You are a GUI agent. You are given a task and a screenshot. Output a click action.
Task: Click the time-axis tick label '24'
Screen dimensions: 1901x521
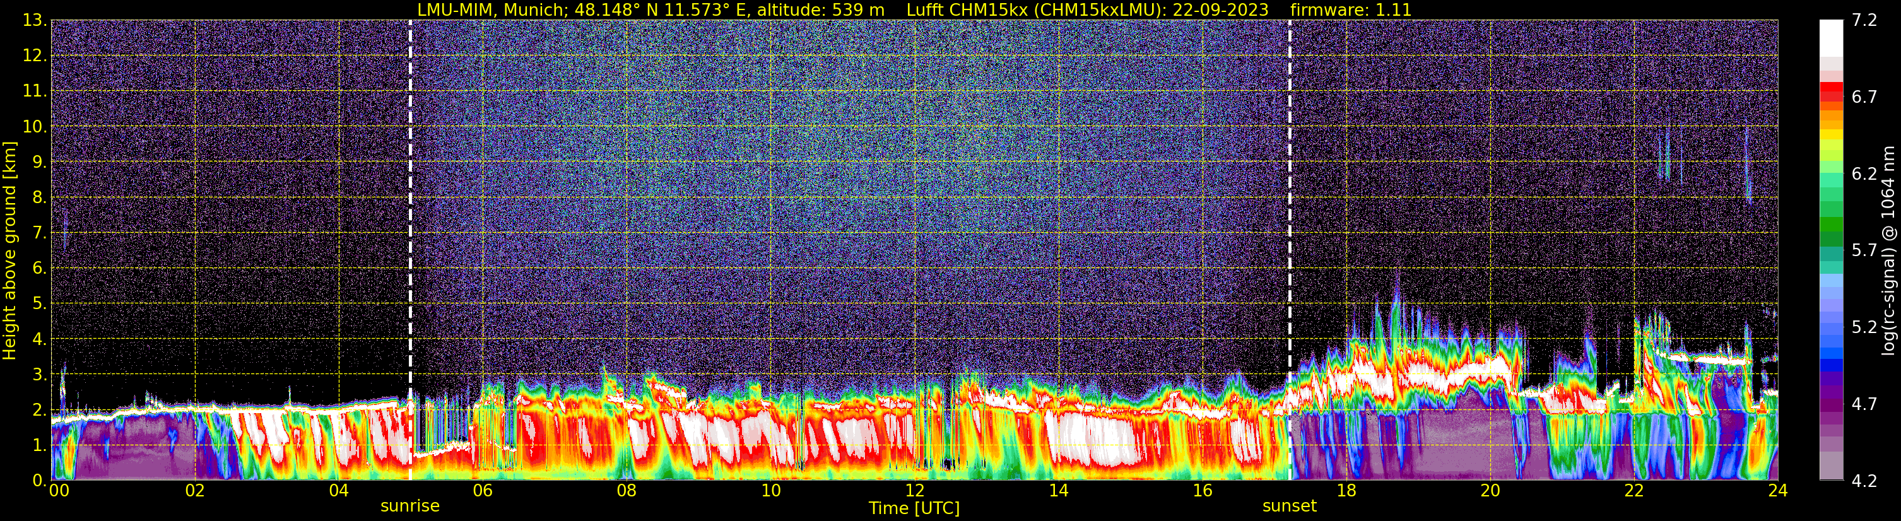[1778, 491]
